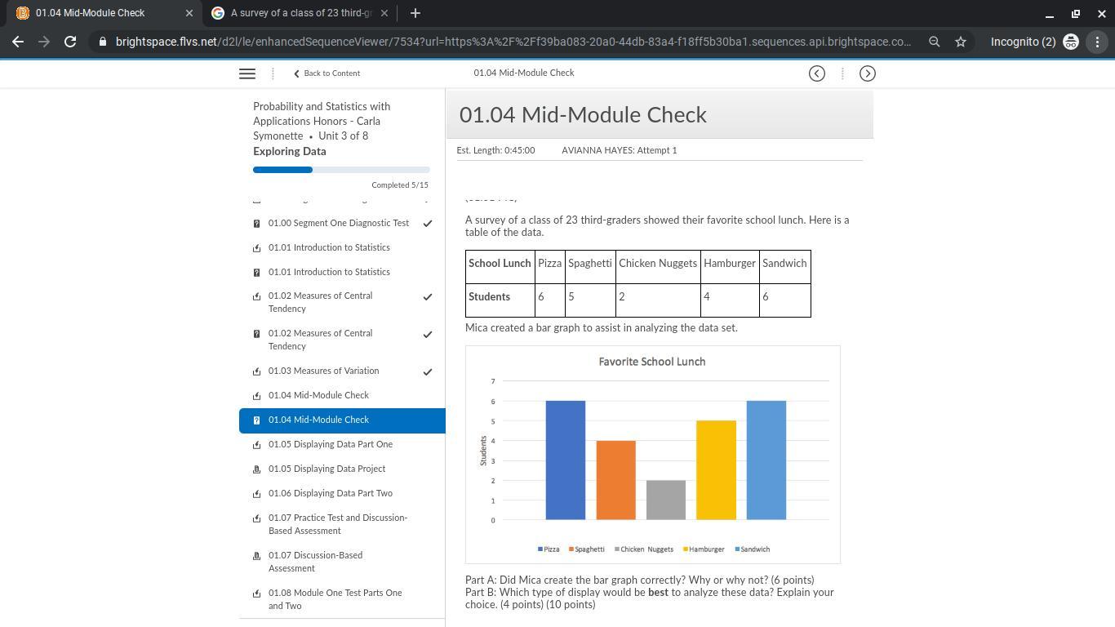
Task: Click the Est. Length 0:45:00 text
Action: (x=495, y=150)
